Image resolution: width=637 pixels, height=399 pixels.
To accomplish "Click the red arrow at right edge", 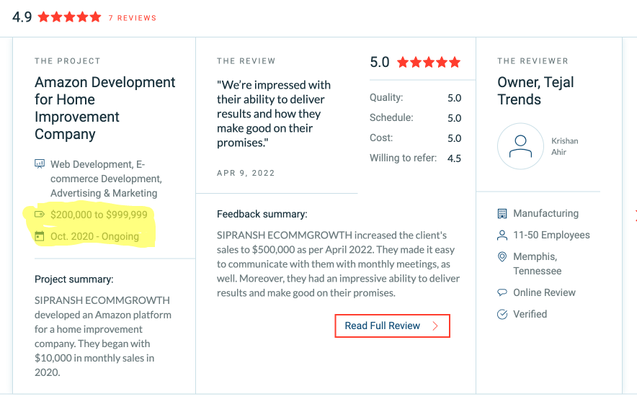I will click(x=634, y=214).
